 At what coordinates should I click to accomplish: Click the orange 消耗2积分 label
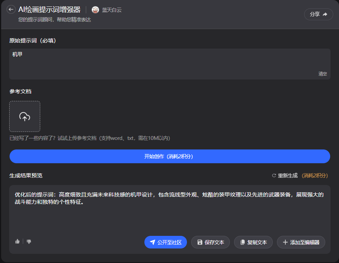click(x=315, y=175)
